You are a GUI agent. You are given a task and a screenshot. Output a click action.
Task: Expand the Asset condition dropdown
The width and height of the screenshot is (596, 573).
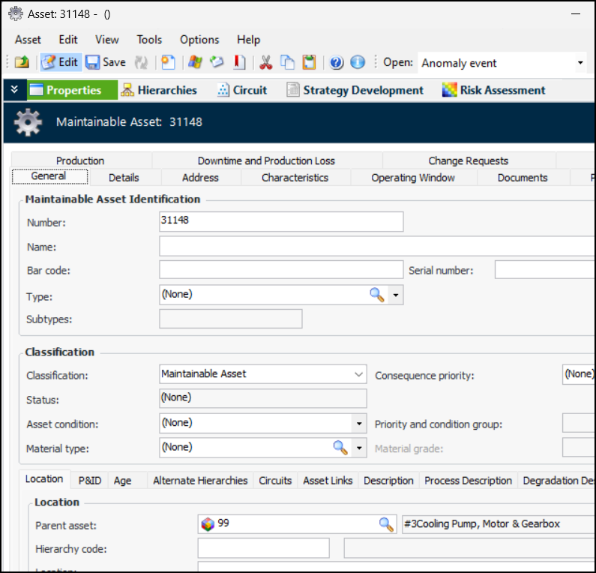tap(359, 424)
